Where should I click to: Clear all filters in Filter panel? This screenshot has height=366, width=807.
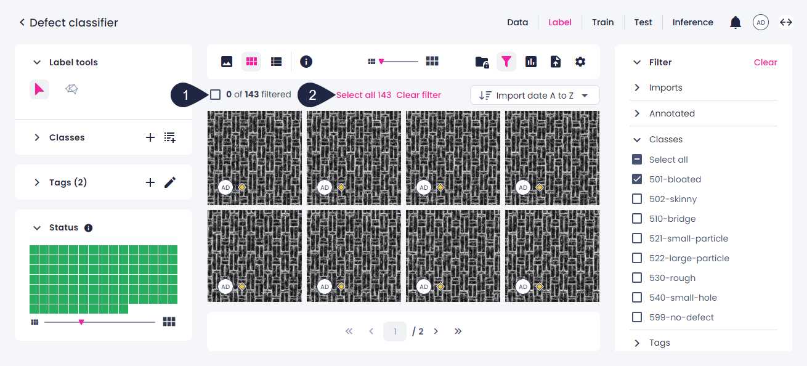coord(766,62)
